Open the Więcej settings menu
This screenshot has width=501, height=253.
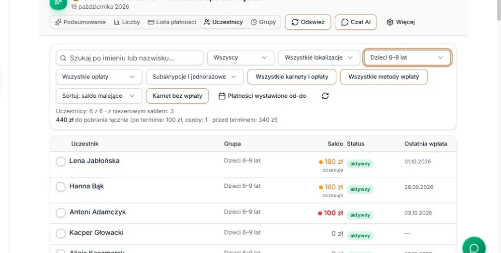(401, 22)
